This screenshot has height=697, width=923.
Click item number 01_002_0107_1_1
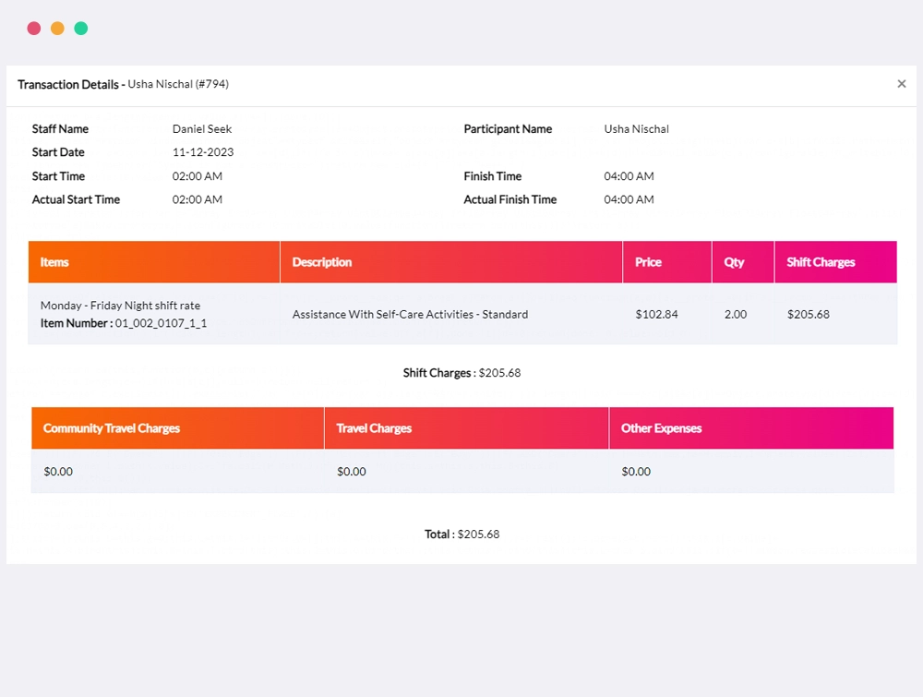click(x=161, y=323)
